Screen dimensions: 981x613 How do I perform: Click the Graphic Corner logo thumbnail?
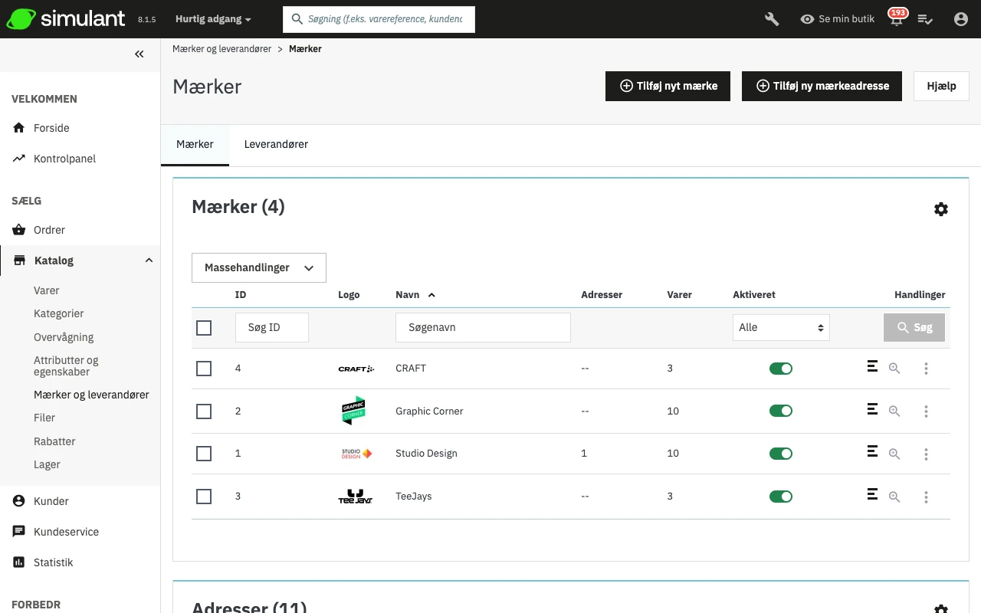(x=353, y=411)
